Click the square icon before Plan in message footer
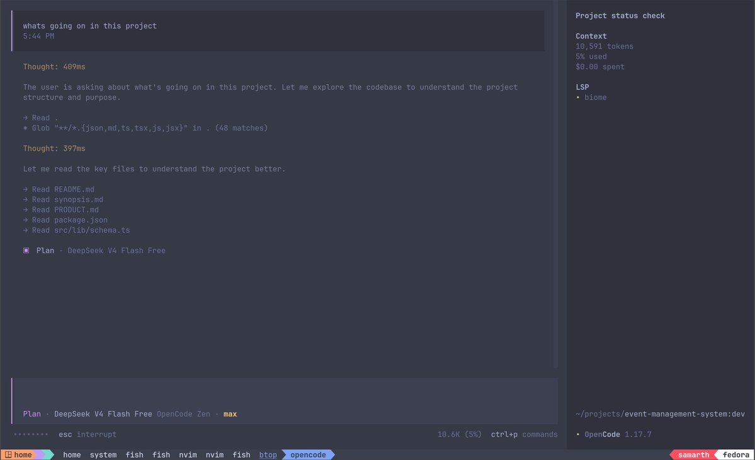This screenshot has width=755, height=460. pos(26,250)
